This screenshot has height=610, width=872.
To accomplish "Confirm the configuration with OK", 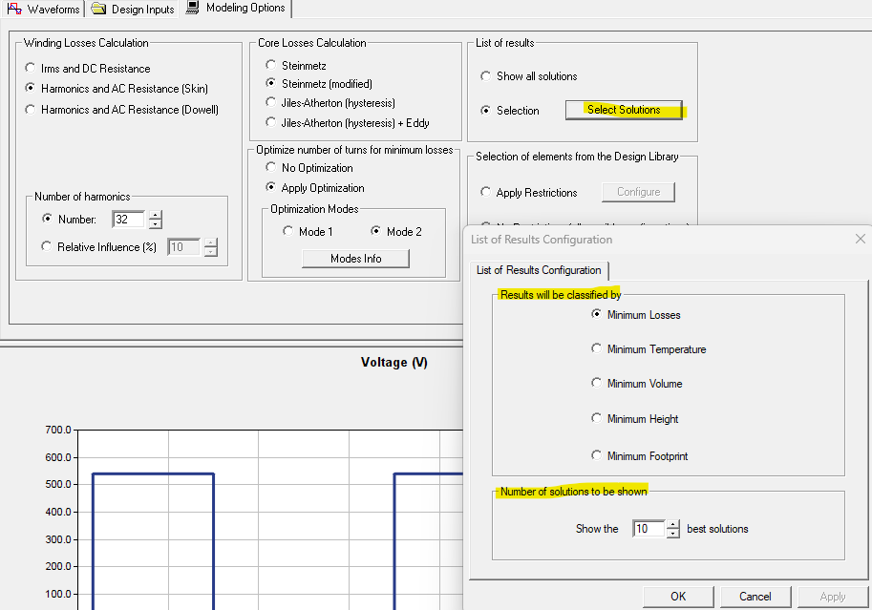I will tap(678, 596).
